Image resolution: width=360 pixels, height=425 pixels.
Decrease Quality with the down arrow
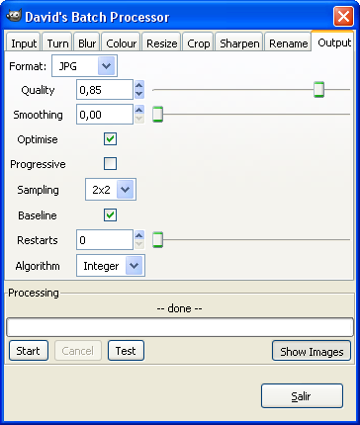click(x=139, y=94)
